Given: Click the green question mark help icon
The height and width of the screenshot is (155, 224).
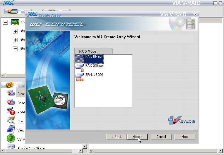Looking at the screenshot, I should click(11, 138).
